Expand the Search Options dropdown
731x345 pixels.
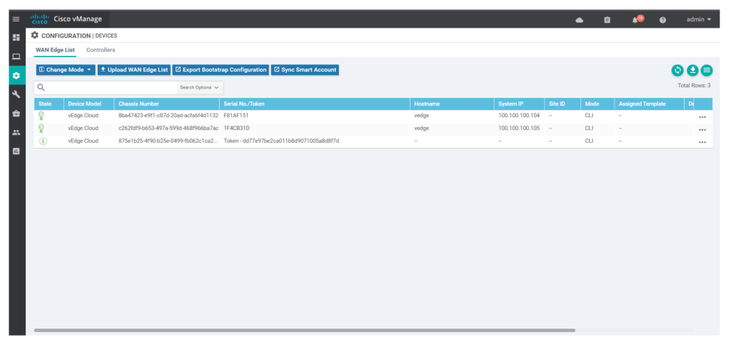click(200, 87)
